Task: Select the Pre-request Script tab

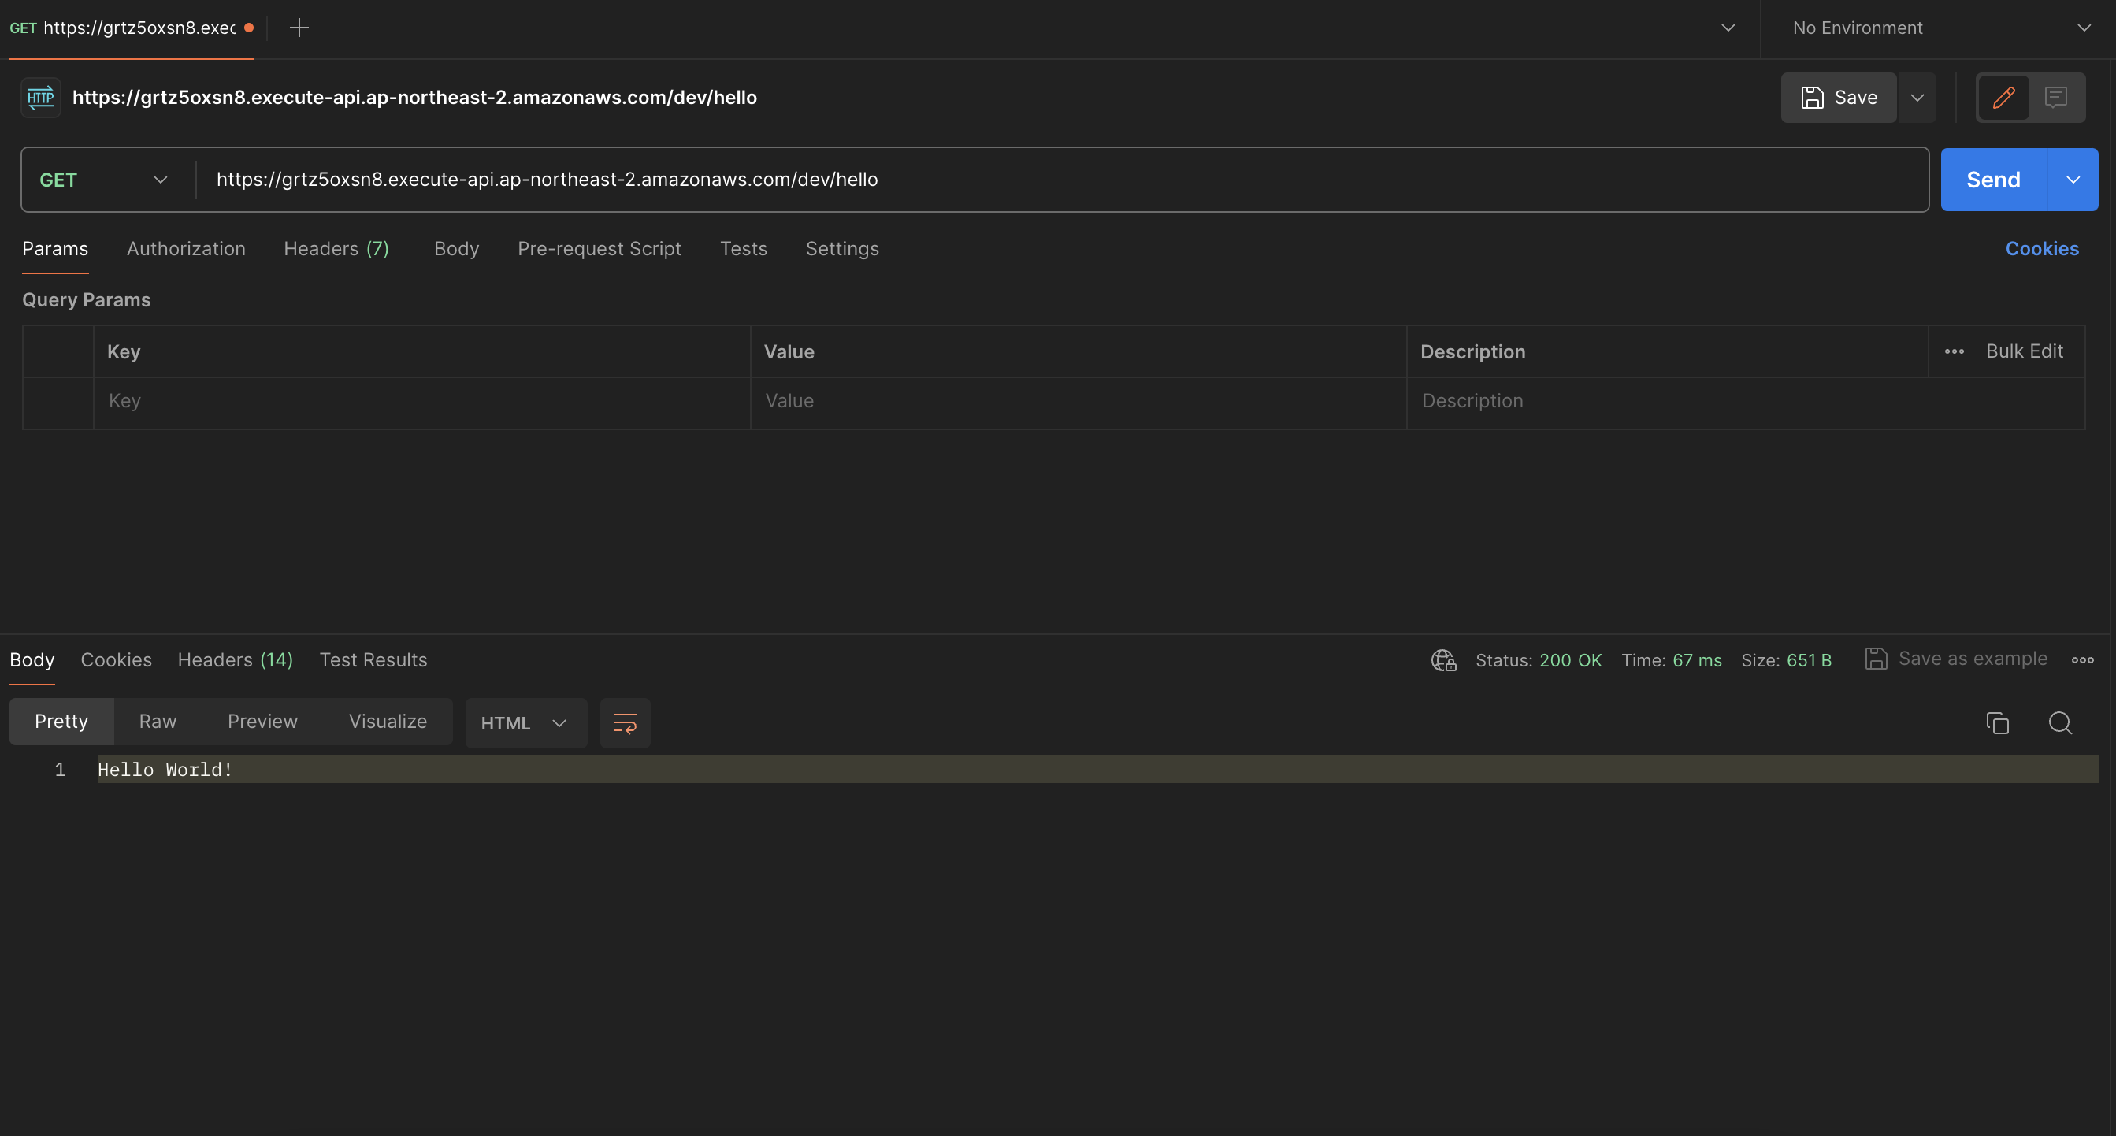Action: 599,247
